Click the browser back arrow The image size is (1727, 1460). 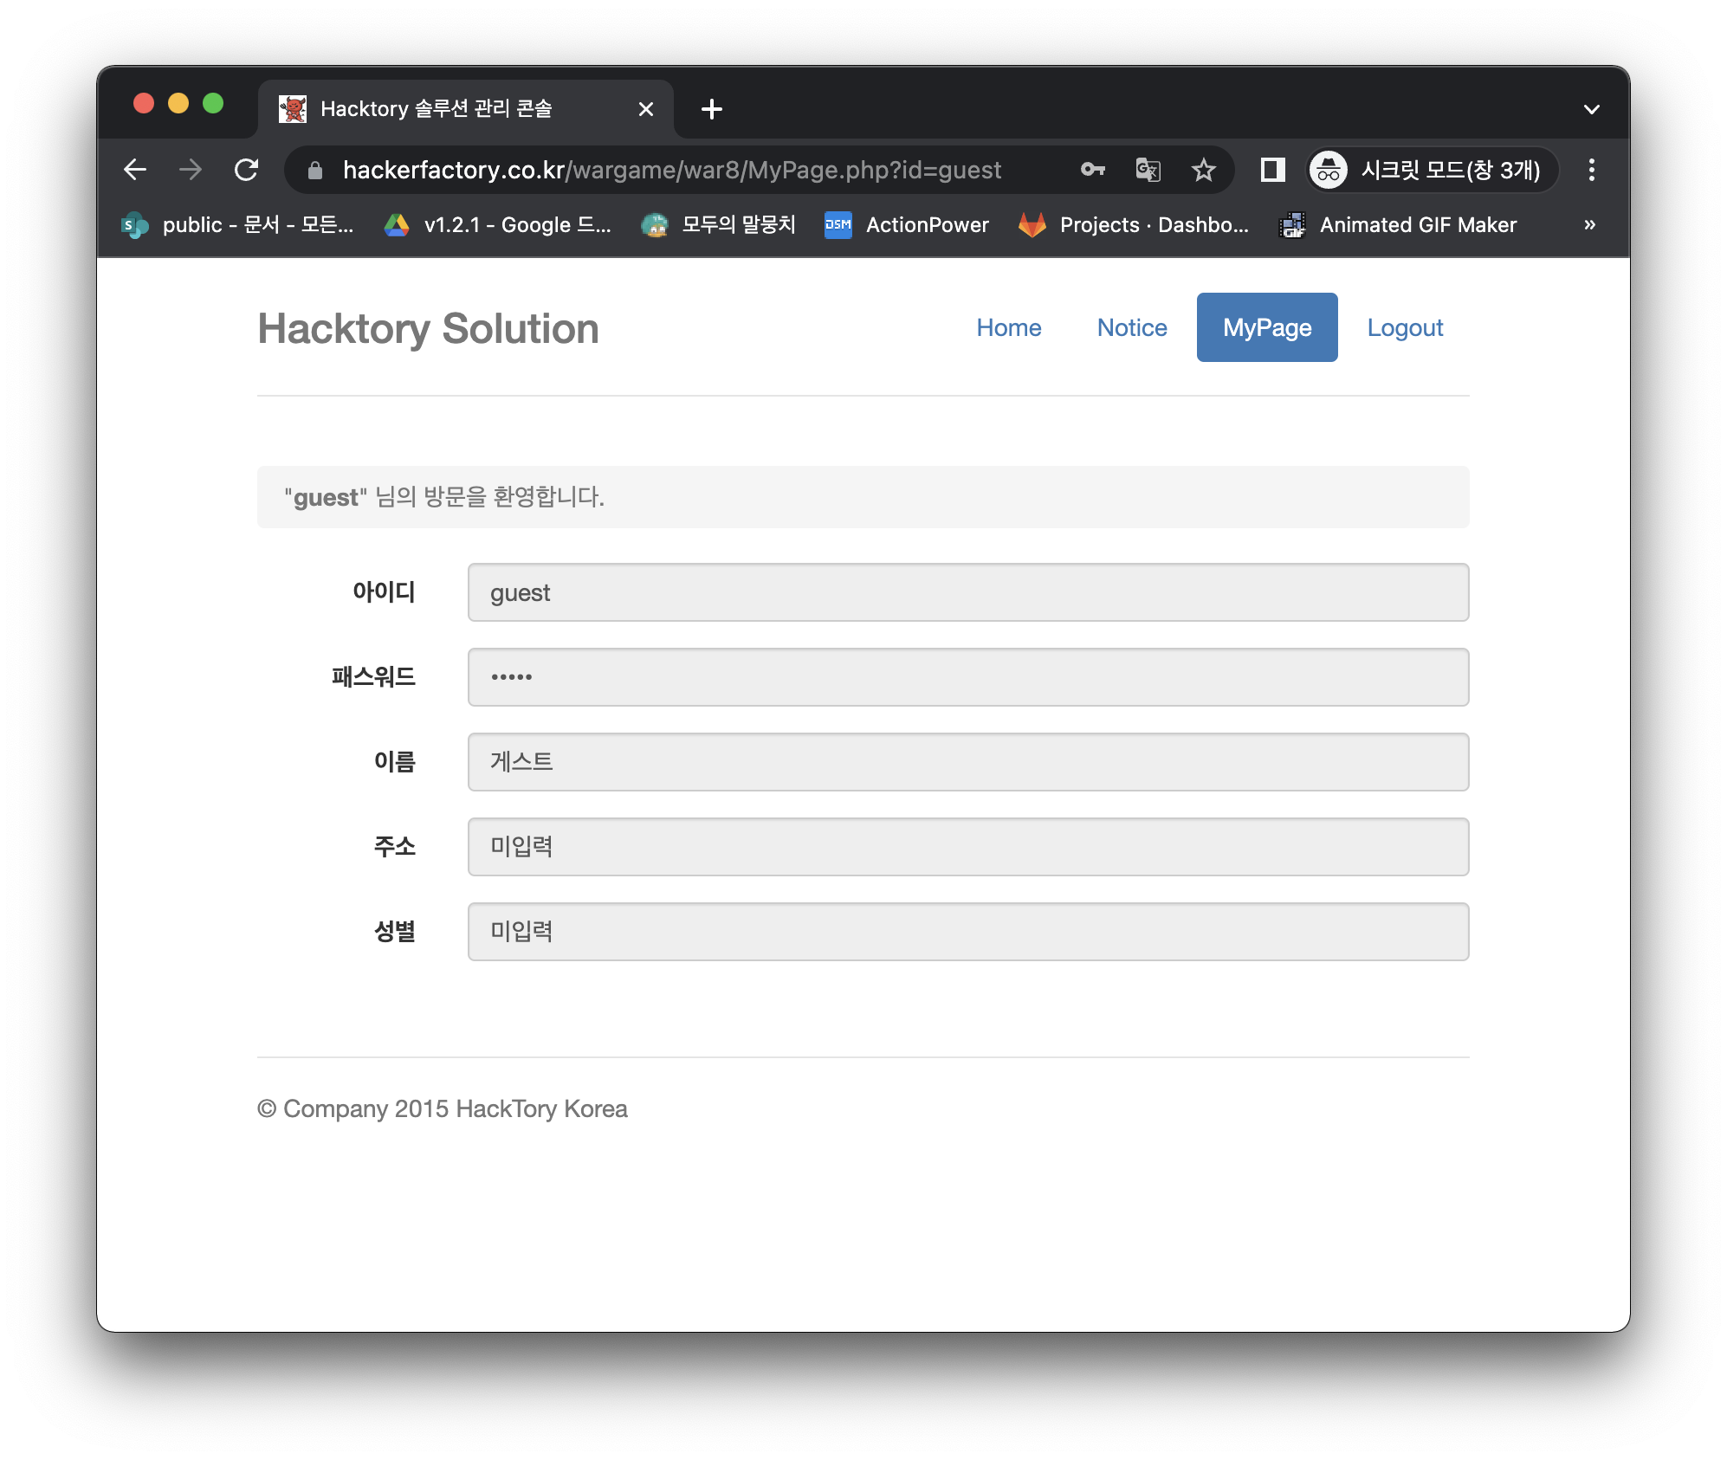point(135,170)
